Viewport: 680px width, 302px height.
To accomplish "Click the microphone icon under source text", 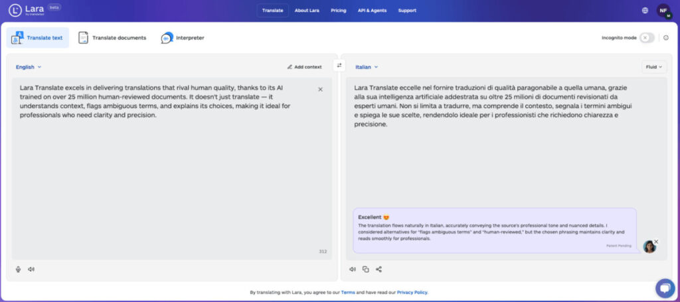I will pos(18,269).
